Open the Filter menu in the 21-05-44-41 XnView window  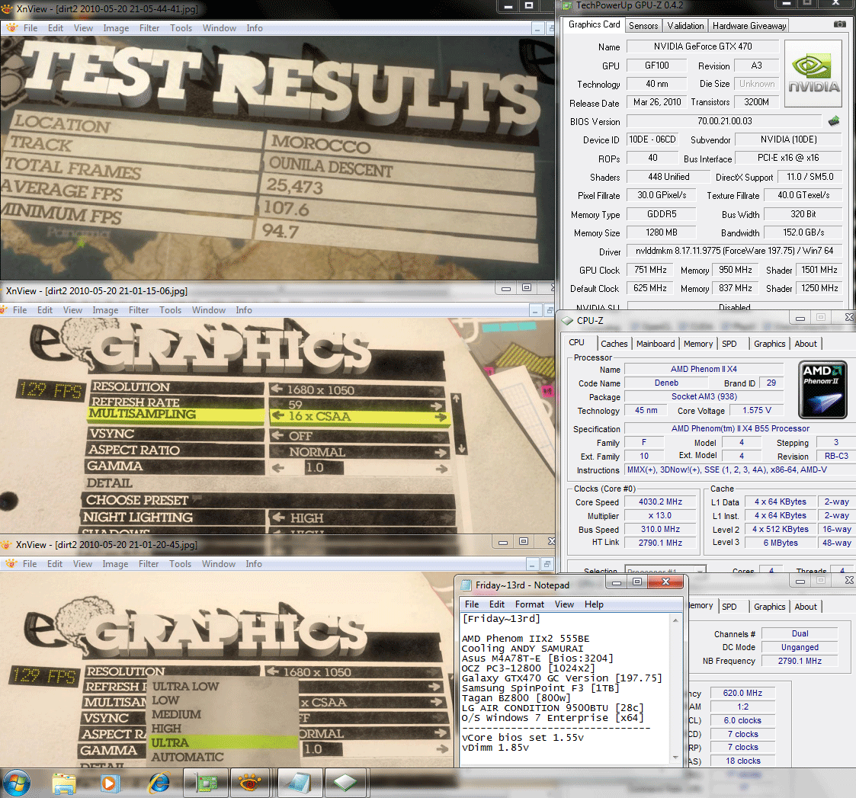tap(149, 28)
